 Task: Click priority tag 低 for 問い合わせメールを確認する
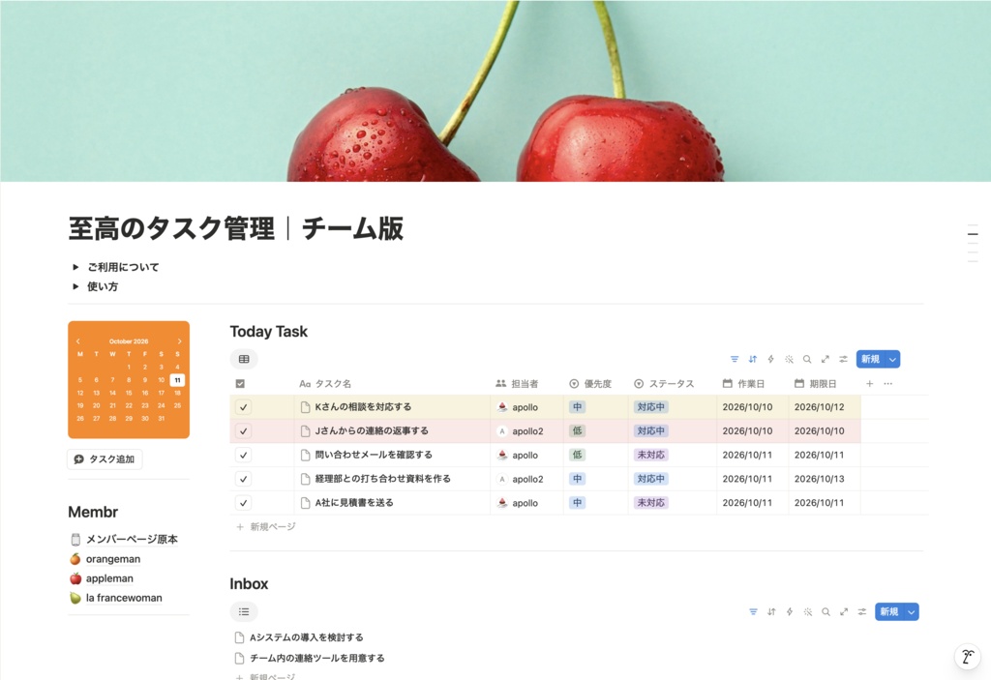(577, 455)
